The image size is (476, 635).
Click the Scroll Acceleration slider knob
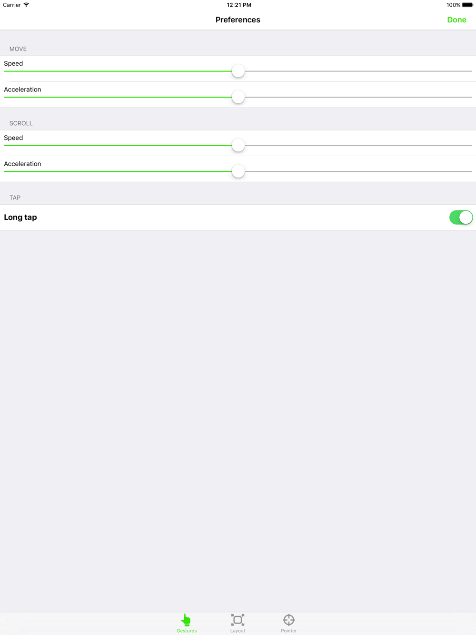pos(238,171)
